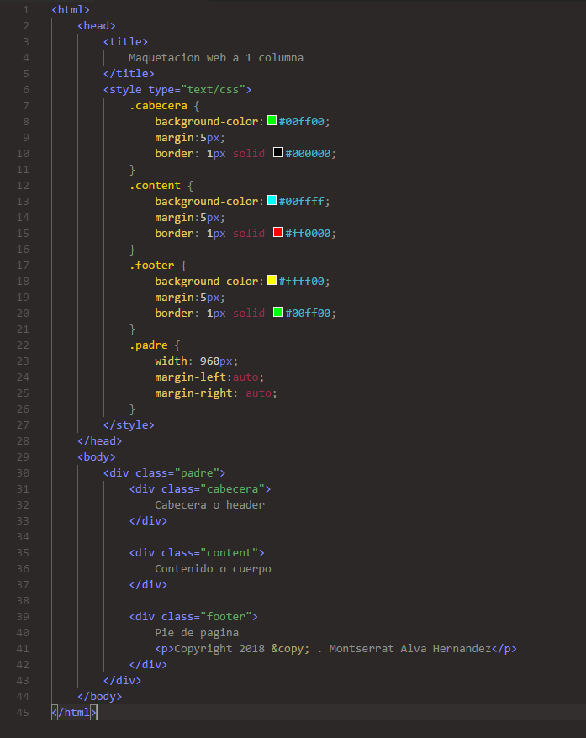Viewport: 586px width, 738px height.
Task: Click the 'margin-left:auto' declaration
Action: pyautogui.click(x=209, y=377)
